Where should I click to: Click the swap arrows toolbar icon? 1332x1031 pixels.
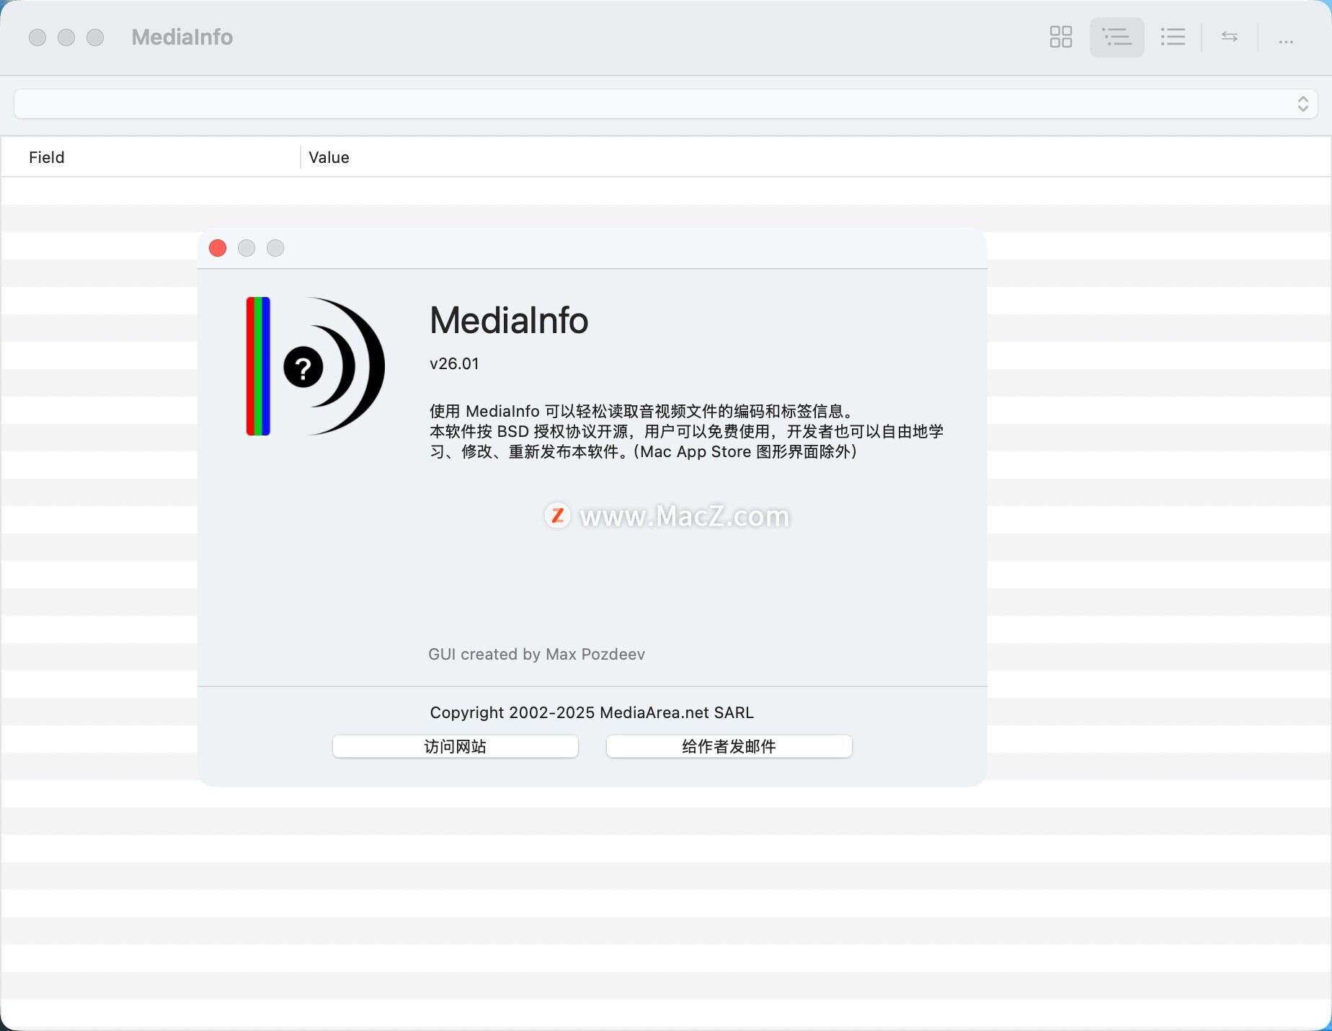tap(1230, 37)
